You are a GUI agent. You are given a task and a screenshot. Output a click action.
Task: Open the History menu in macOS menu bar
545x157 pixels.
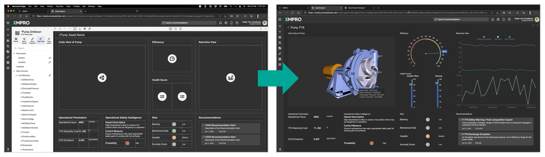point(50,6)
